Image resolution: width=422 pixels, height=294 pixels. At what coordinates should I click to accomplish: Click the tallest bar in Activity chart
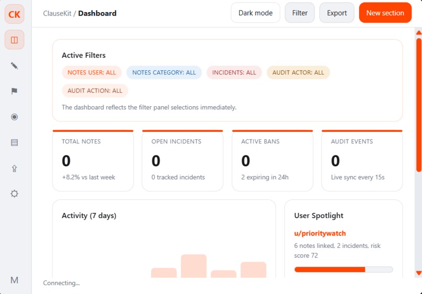tap(194, 266)
